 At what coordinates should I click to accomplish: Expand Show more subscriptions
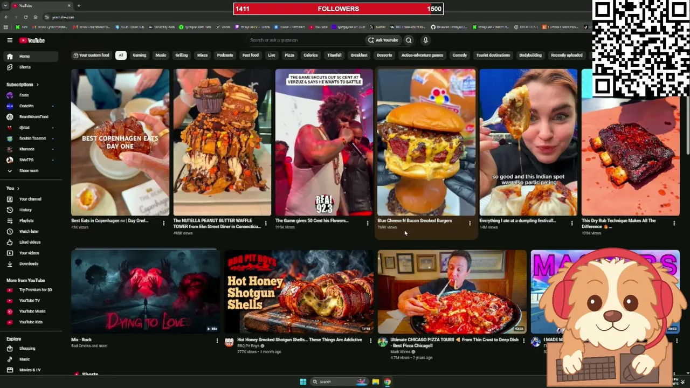click(x=30, y=170)
